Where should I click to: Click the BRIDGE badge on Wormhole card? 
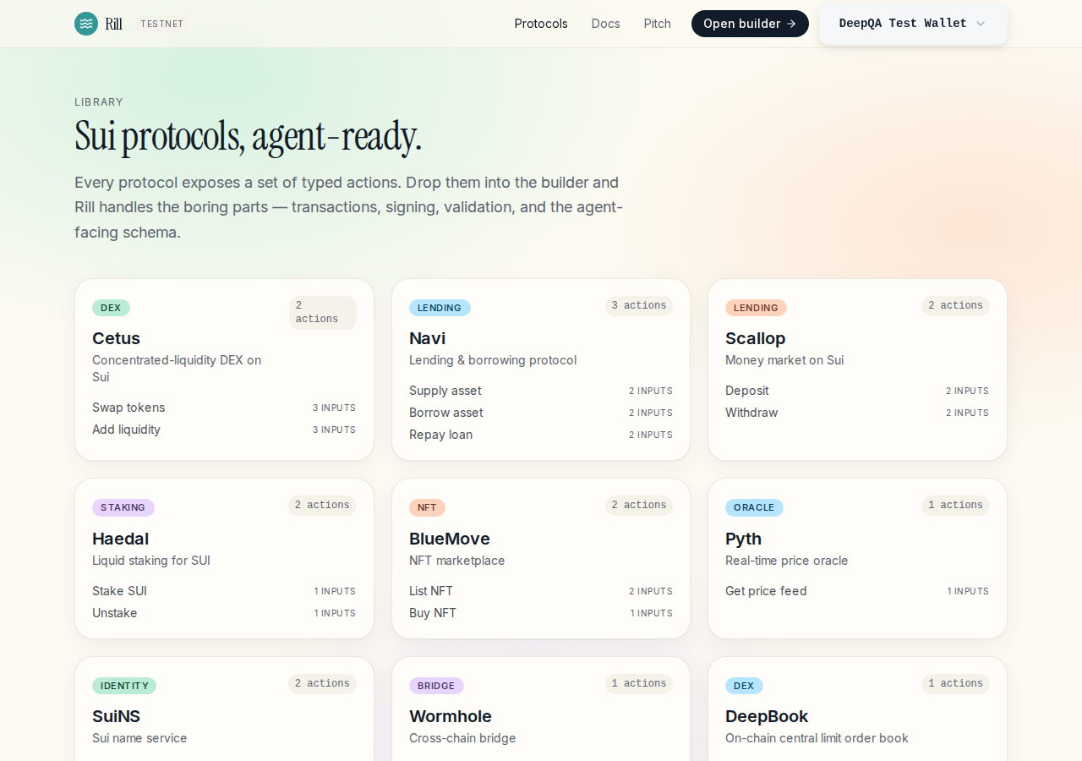(x=436, y=686)
